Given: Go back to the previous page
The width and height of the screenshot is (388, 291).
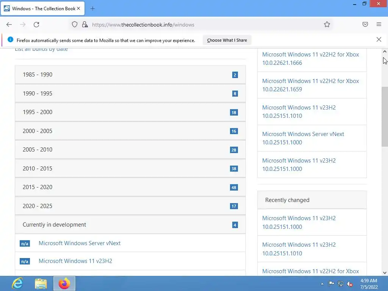Looking at the screenshot, I should tap(9, 25).
